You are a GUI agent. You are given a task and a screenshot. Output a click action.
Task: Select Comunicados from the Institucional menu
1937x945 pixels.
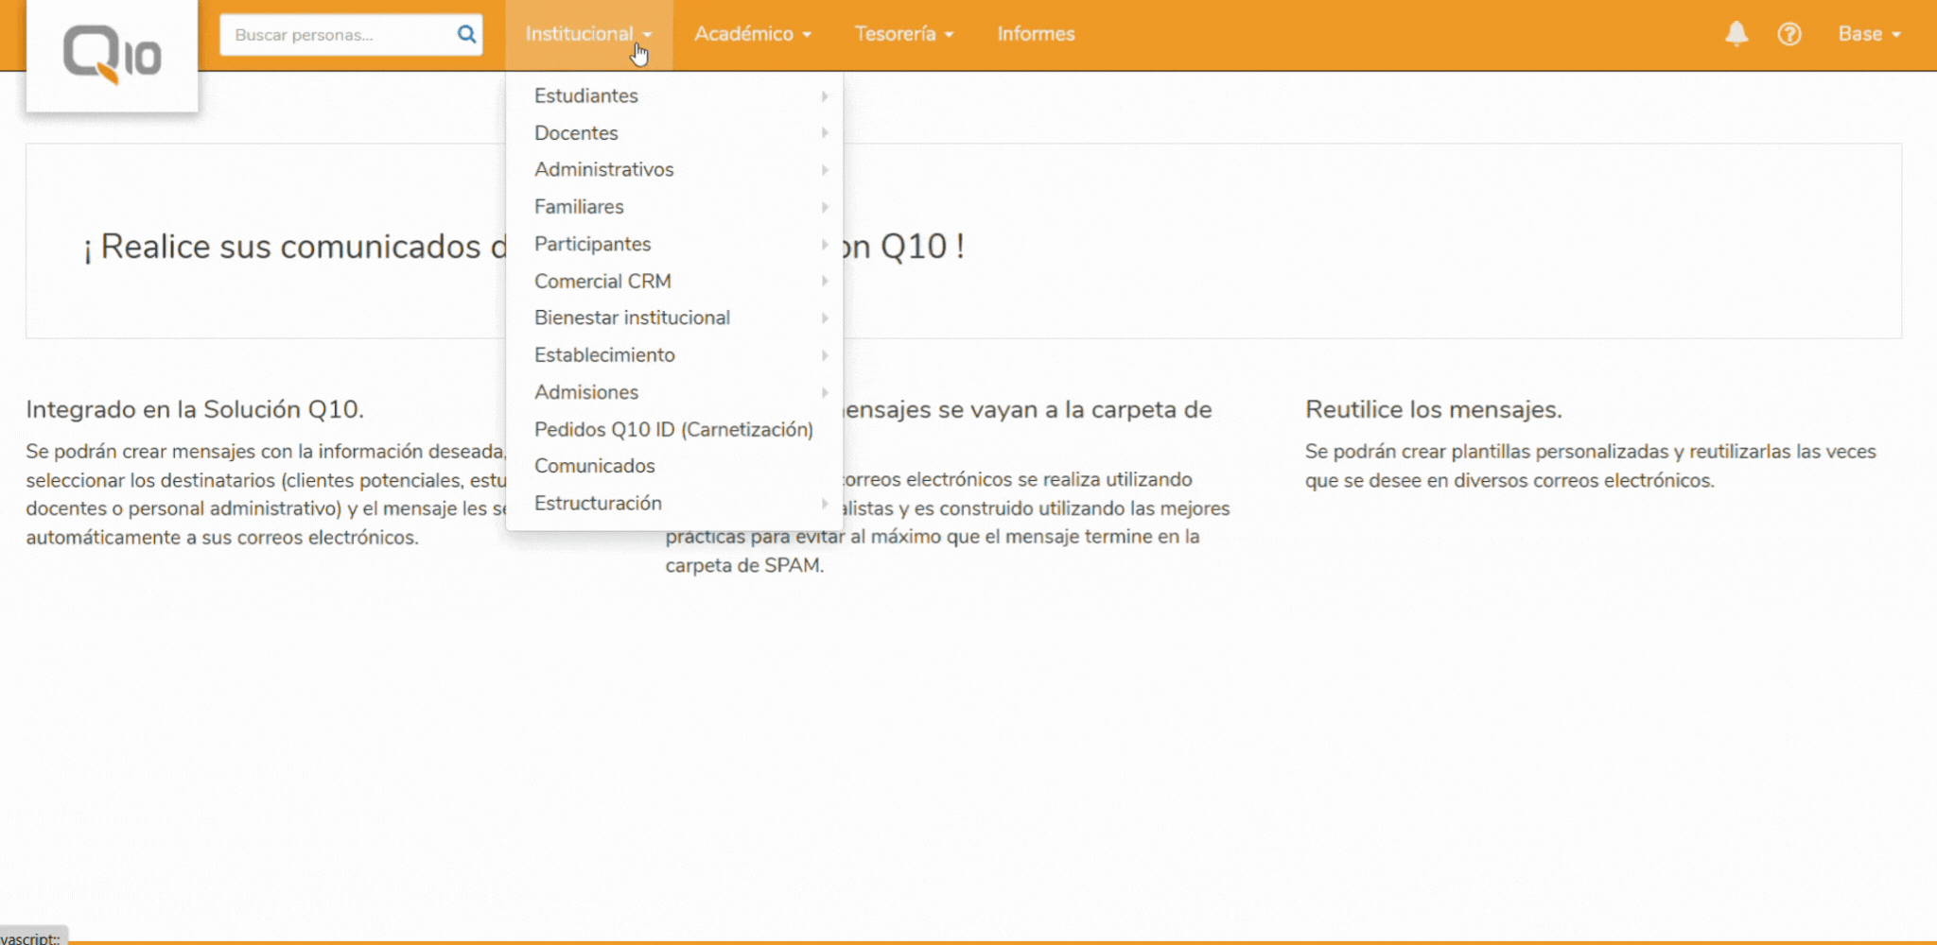click(594, 465)
